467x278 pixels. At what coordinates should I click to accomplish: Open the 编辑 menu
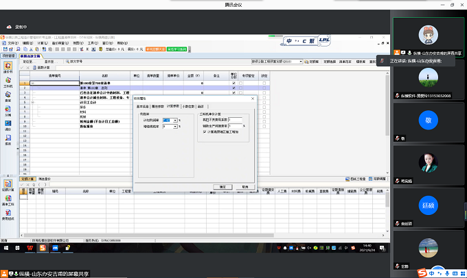(27, 43)
